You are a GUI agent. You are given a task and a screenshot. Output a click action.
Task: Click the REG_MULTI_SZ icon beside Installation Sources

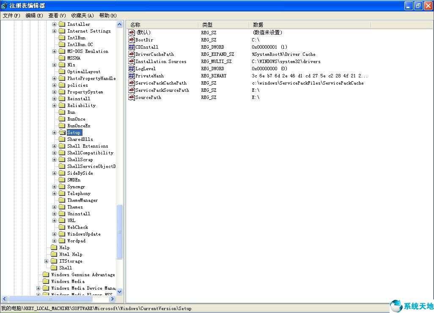point(131,61)
